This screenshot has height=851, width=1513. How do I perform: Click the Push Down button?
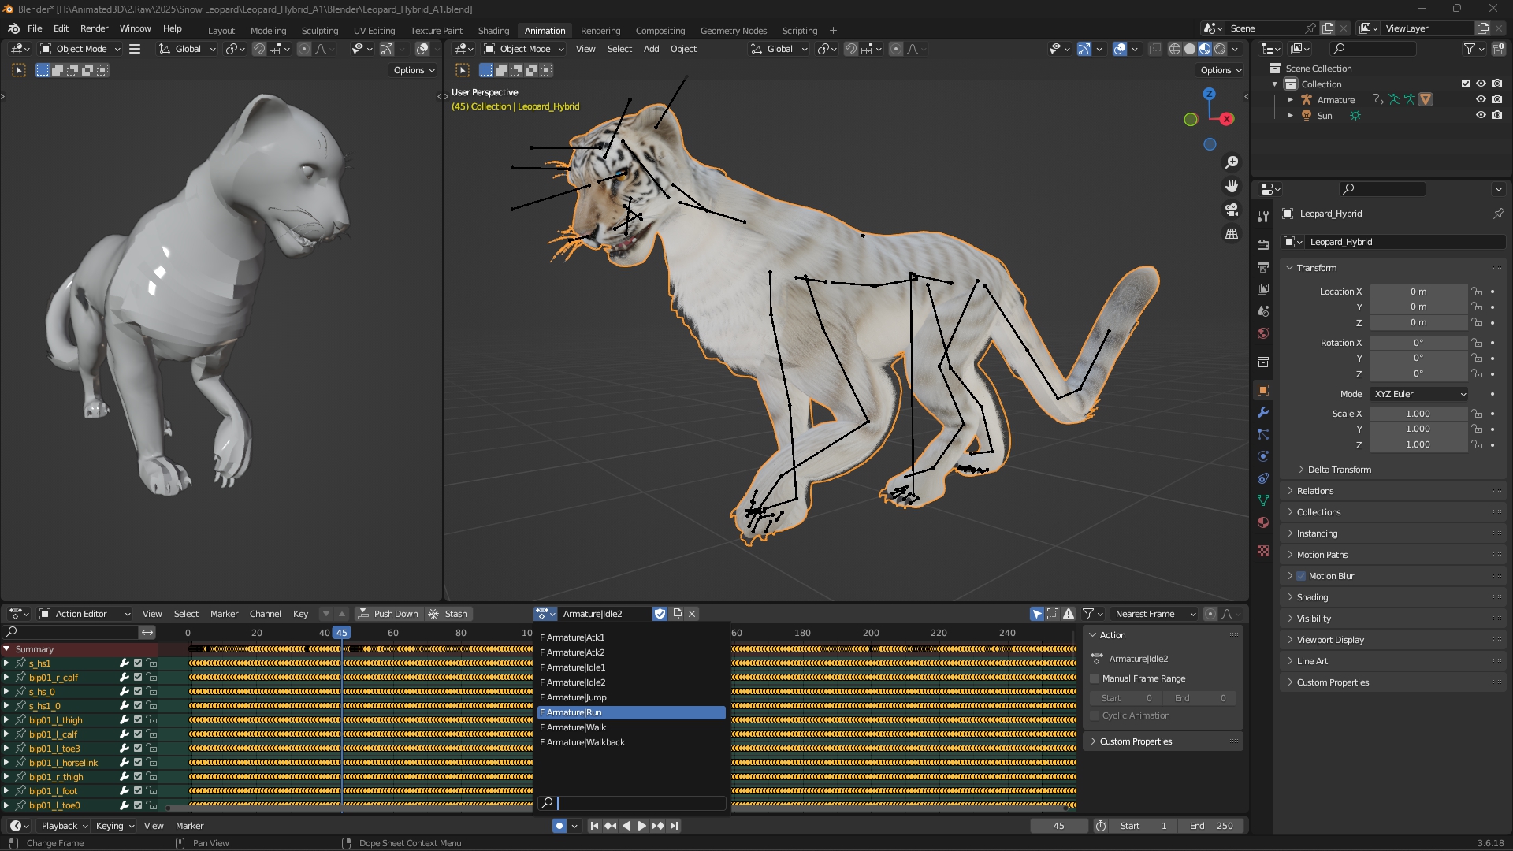(388, 614)
